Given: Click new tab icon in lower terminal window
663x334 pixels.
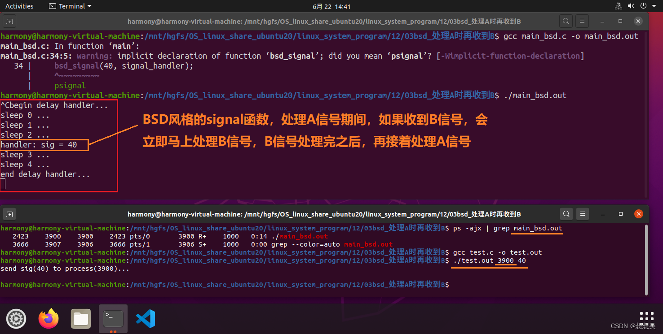Looking at the screenshot, I should [10, 214].
